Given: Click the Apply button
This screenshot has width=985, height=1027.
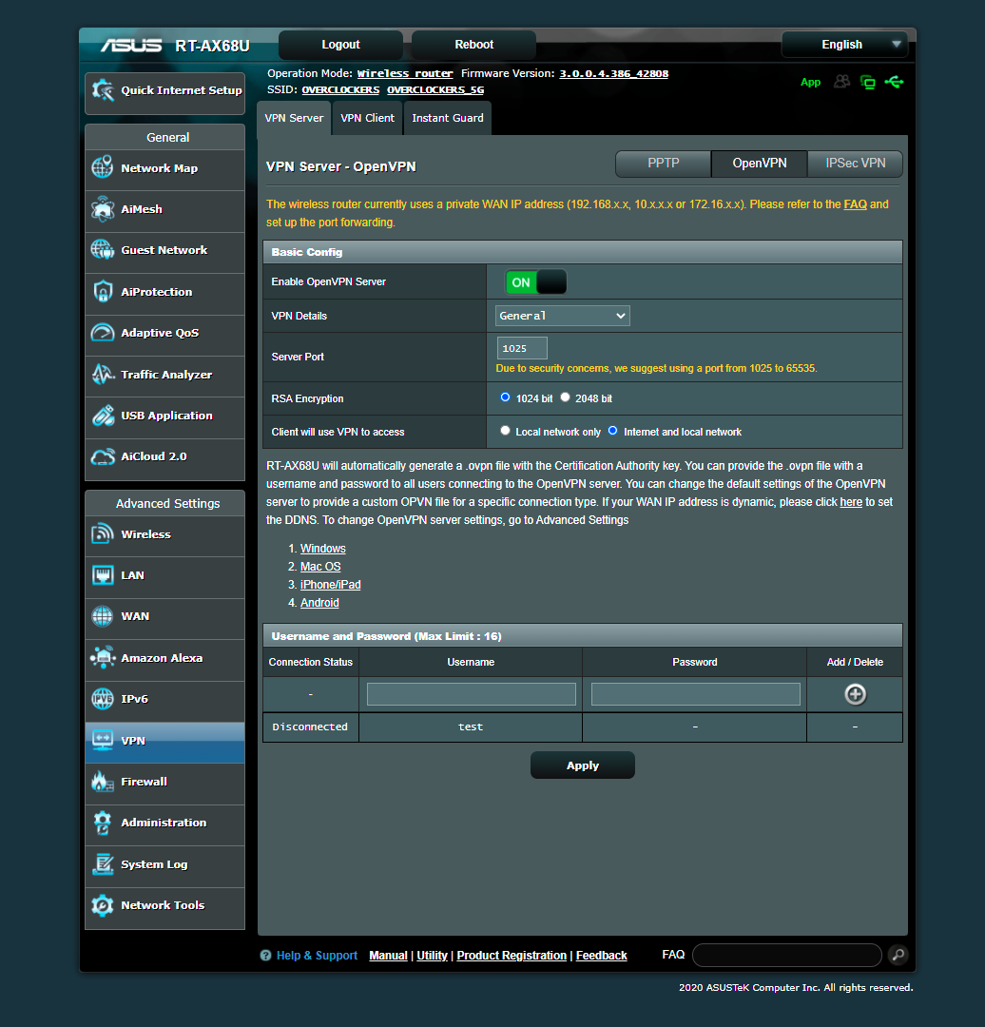Looking at the screenshot, I should (x=582, y=765).
